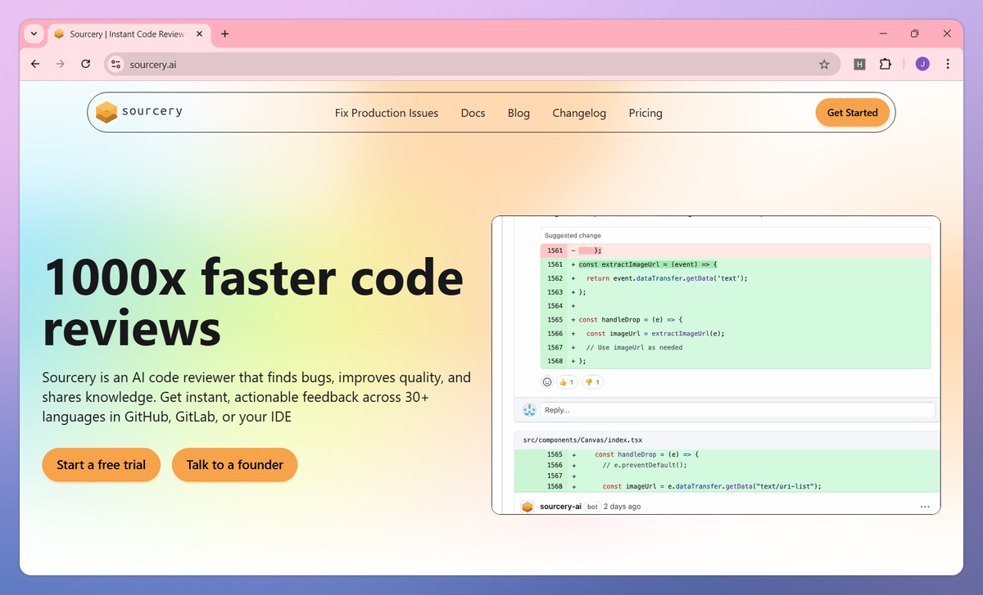Open the Pricing page from the navbar
This screenshot has height=595, width=983.
pos(646,113)
